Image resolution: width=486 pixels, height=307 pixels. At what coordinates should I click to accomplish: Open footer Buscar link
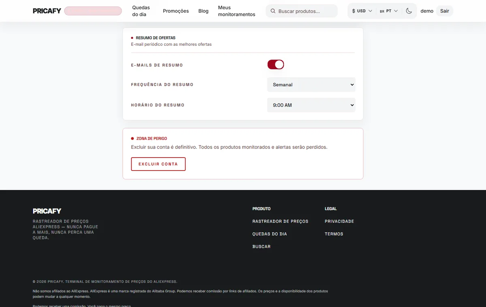261,246
